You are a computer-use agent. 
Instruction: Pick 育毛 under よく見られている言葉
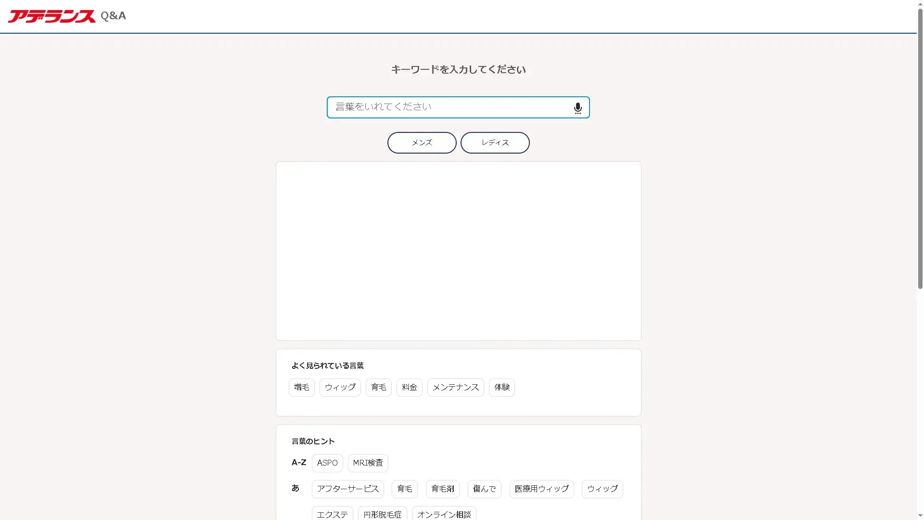pyautogui.click(x=378, y=387)
